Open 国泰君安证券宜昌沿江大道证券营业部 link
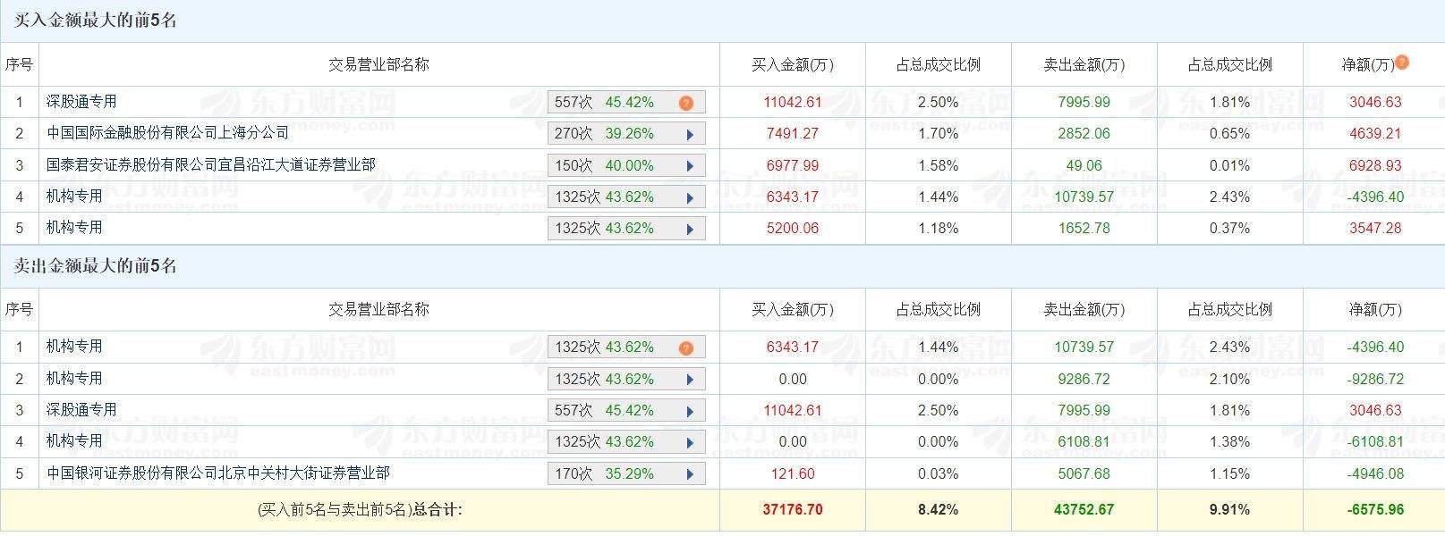Image resolution: width=1445 pixels, height=536 pixels. click(x=210, y=165)
